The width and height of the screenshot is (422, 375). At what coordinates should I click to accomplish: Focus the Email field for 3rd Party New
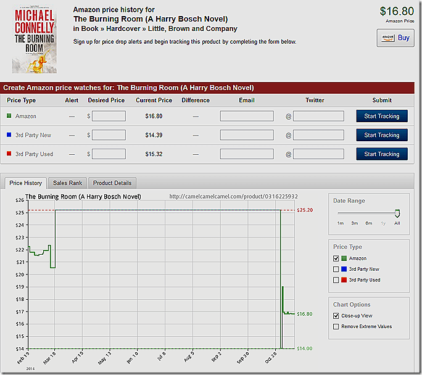[247, 135]
